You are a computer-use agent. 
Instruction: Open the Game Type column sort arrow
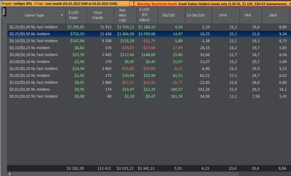point(62,15)
